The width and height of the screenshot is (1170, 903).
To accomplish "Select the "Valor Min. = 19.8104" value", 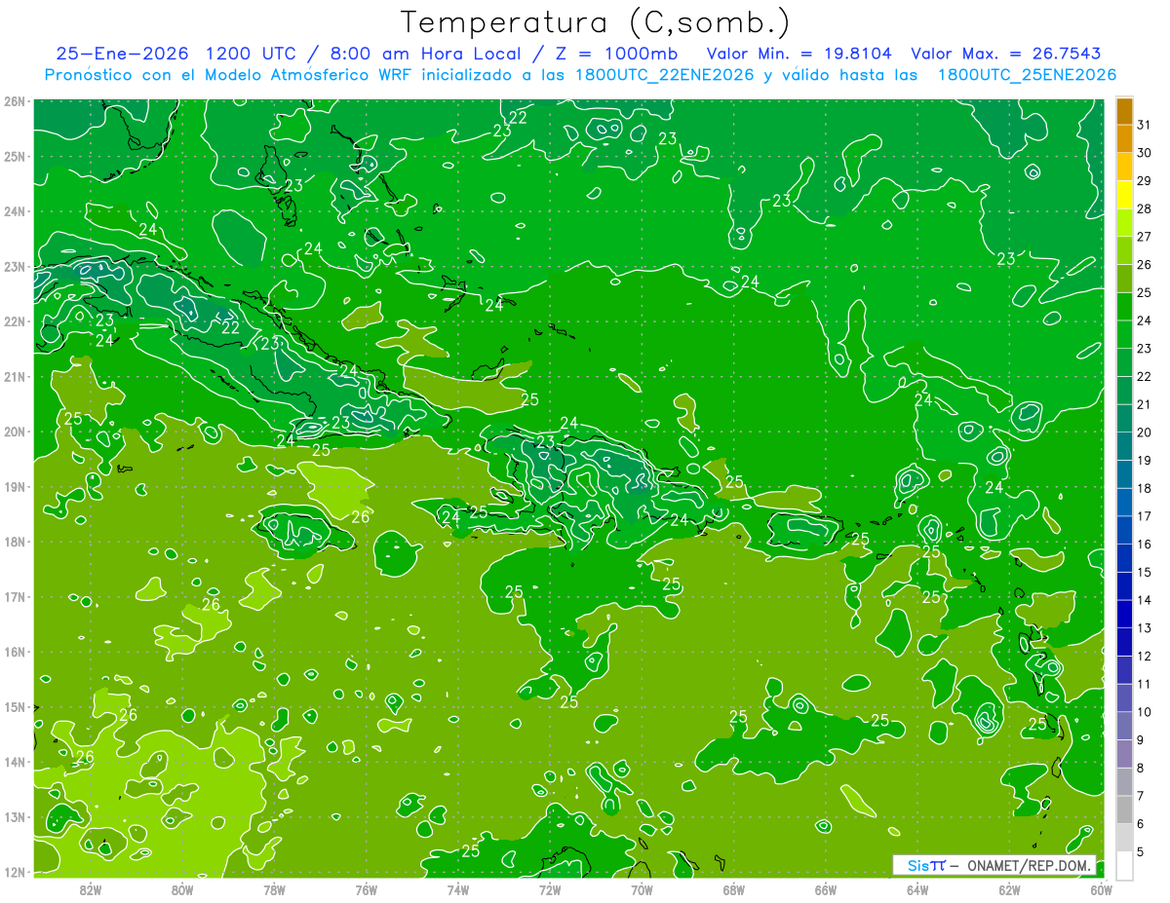I will click(x=799, y=54).
